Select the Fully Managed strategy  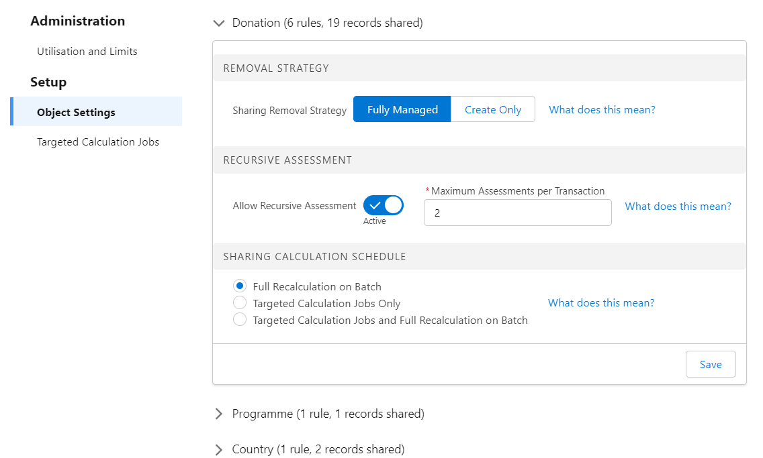402,109
